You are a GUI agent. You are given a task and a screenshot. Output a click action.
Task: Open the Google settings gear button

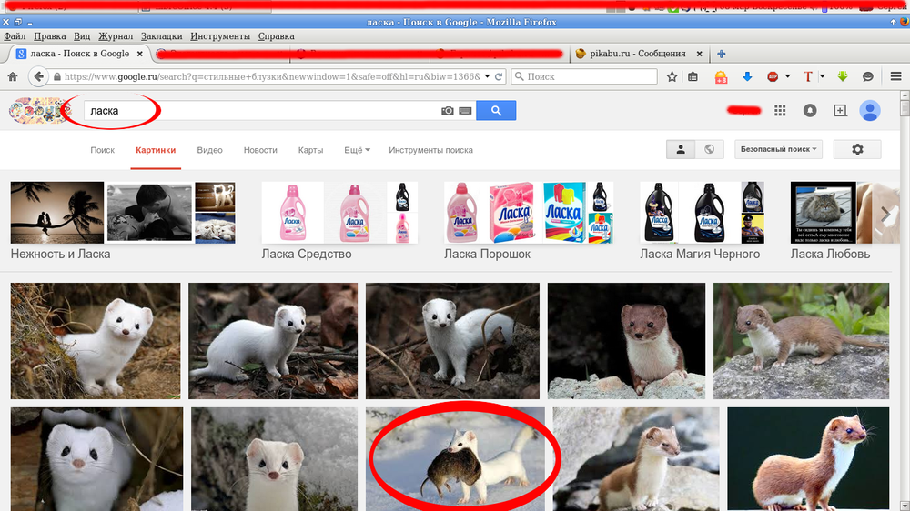pyautogui.click(x=856, y=149)
